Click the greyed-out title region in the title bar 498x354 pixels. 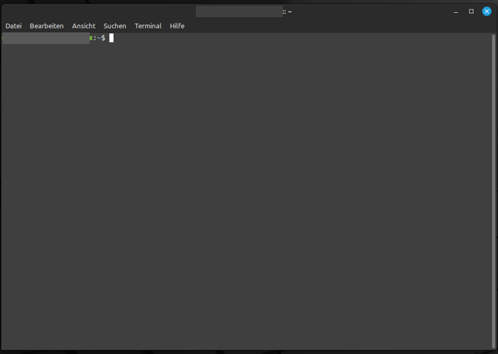tap(239, 11)
